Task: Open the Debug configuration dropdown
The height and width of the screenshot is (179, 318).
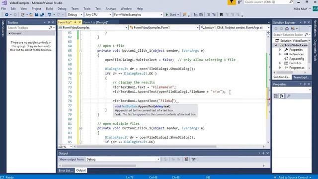Action: click(75, 14)
